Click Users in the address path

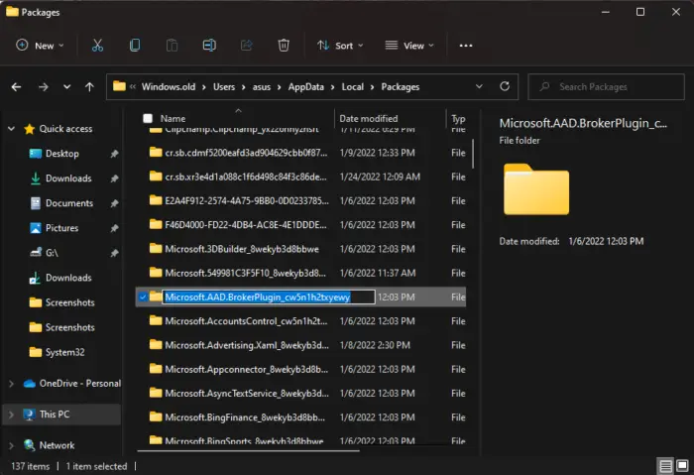click(224, 86)
